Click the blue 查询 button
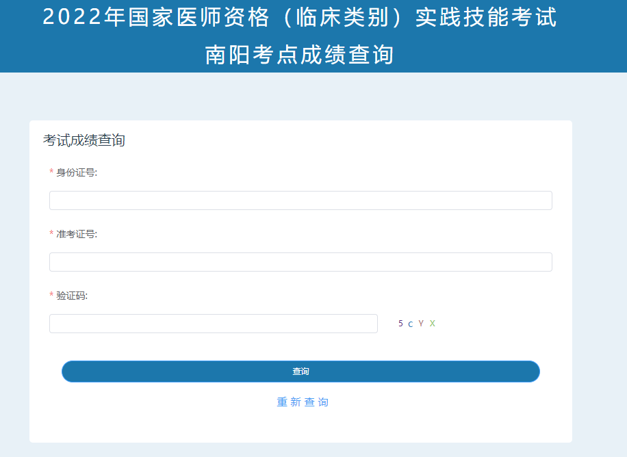Screen dimensions: 627x457 coord(300,371)
